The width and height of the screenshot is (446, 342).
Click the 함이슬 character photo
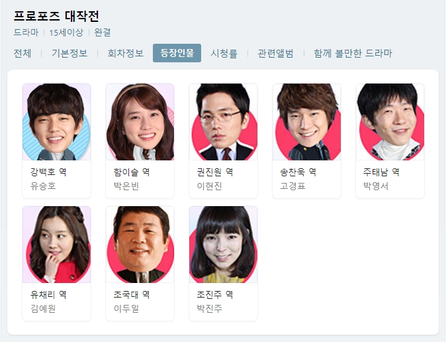(140, 122)
